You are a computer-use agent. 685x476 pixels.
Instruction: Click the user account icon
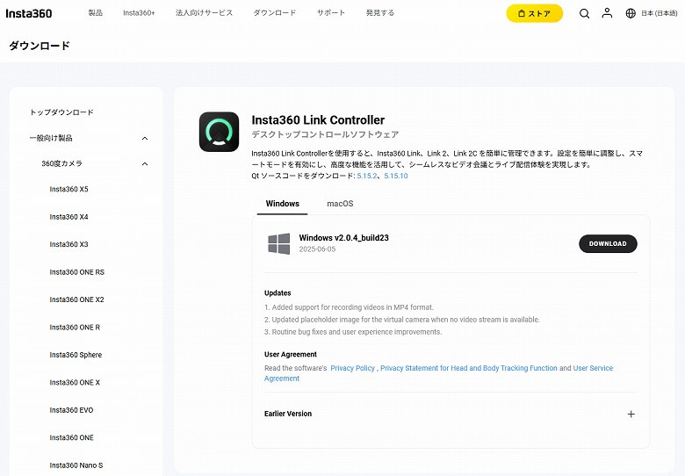[607, 13]
